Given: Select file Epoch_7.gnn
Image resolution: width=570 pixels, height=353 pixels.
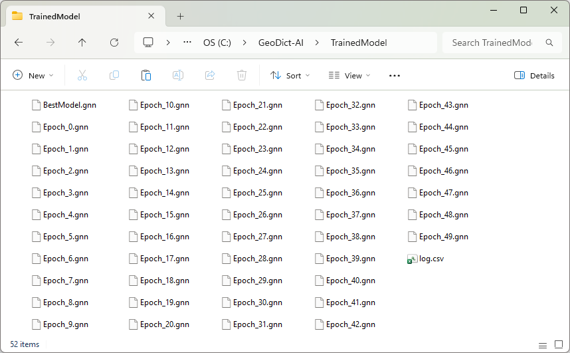Looking at the screenshot, I should point(60,281).
